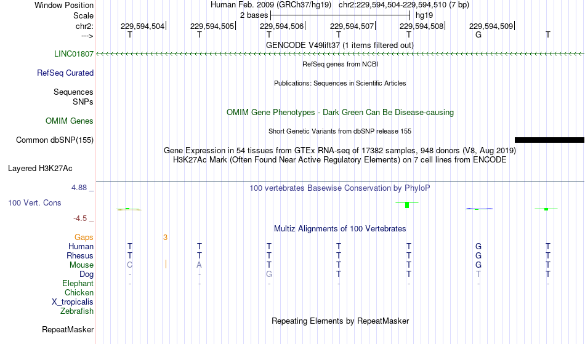Click the 2 bases scale bar
This screenshot has width=585, height=344.
click(x=341, y=15)
